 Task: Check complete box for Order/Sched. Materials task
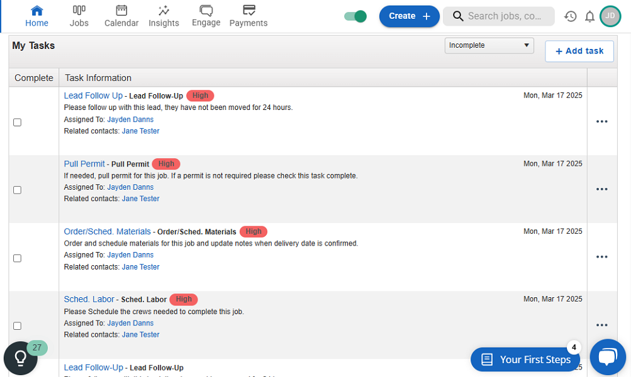[x=18, y=258]
